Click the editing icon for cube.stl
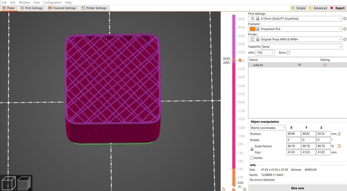Image resolution: width=347 pixels, height=191 pixels. [325, 65]
